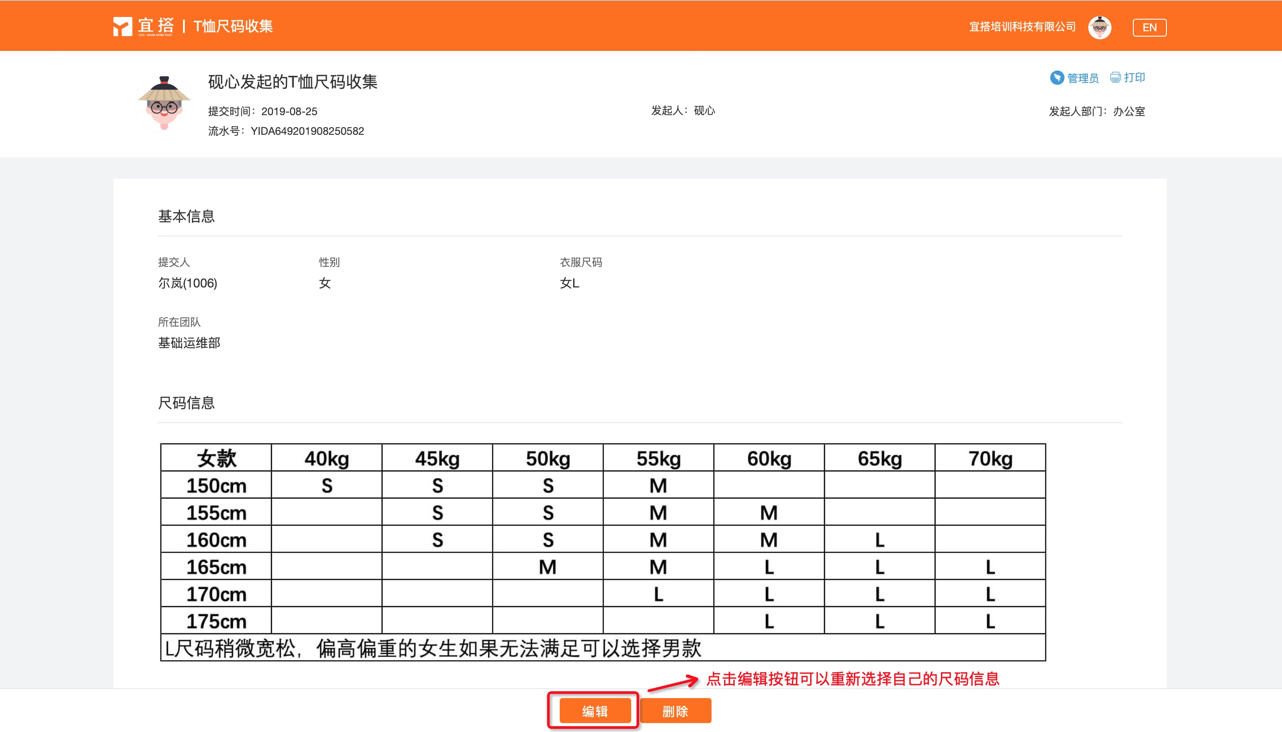Viewport: 1282px width, 732px height.
Task: Click the printer icon
Action: [x=1115, y=77]
